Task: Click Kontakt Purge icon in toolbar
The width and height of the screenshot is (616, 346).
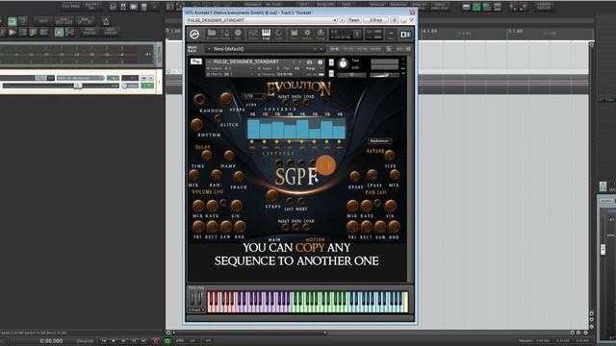Action: (321, 34)
